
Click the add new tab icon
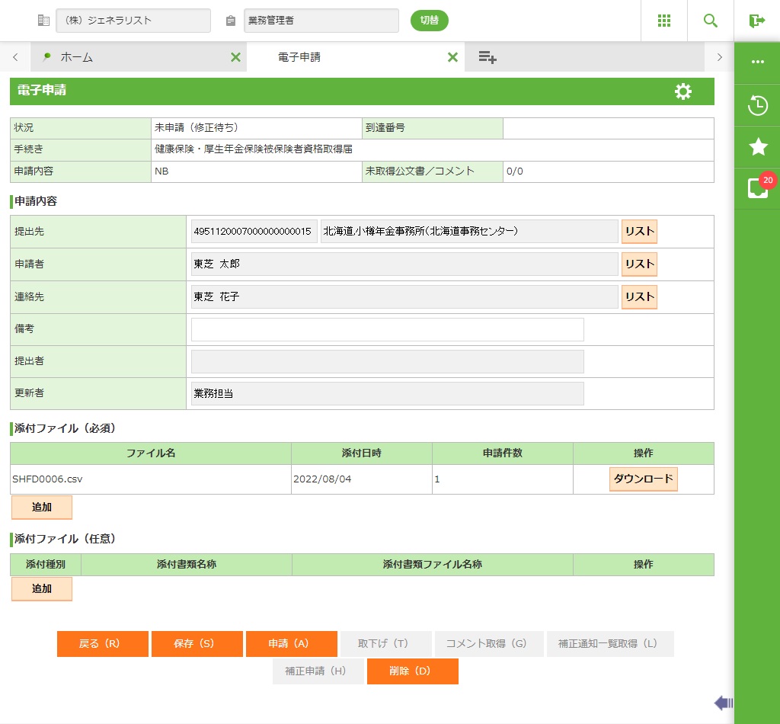(x=487, y=57)
